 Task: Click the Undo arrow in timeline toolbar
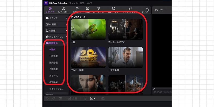[47, 98]
